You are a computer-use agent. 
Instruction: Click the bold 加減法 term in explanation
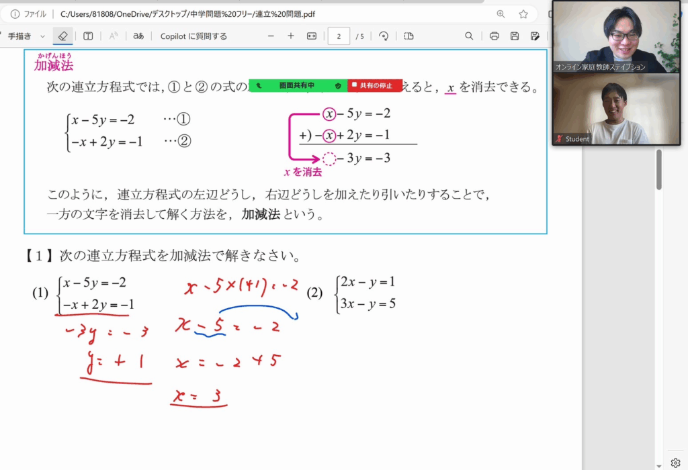pyautogui.click(x=261, y=214)
